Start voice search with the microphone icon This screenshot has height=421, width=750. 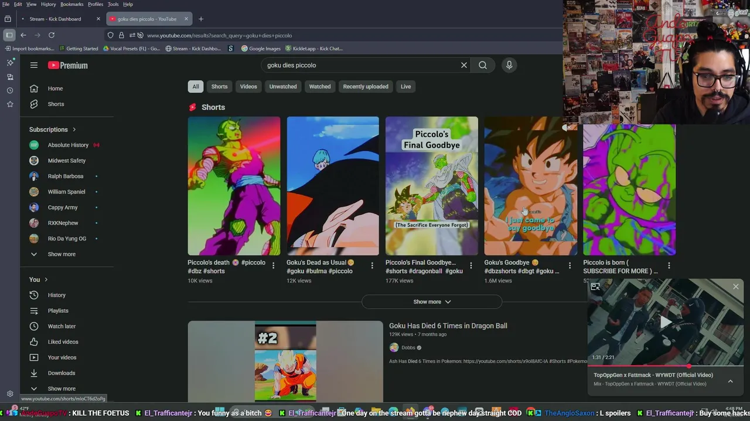[509, 65]
